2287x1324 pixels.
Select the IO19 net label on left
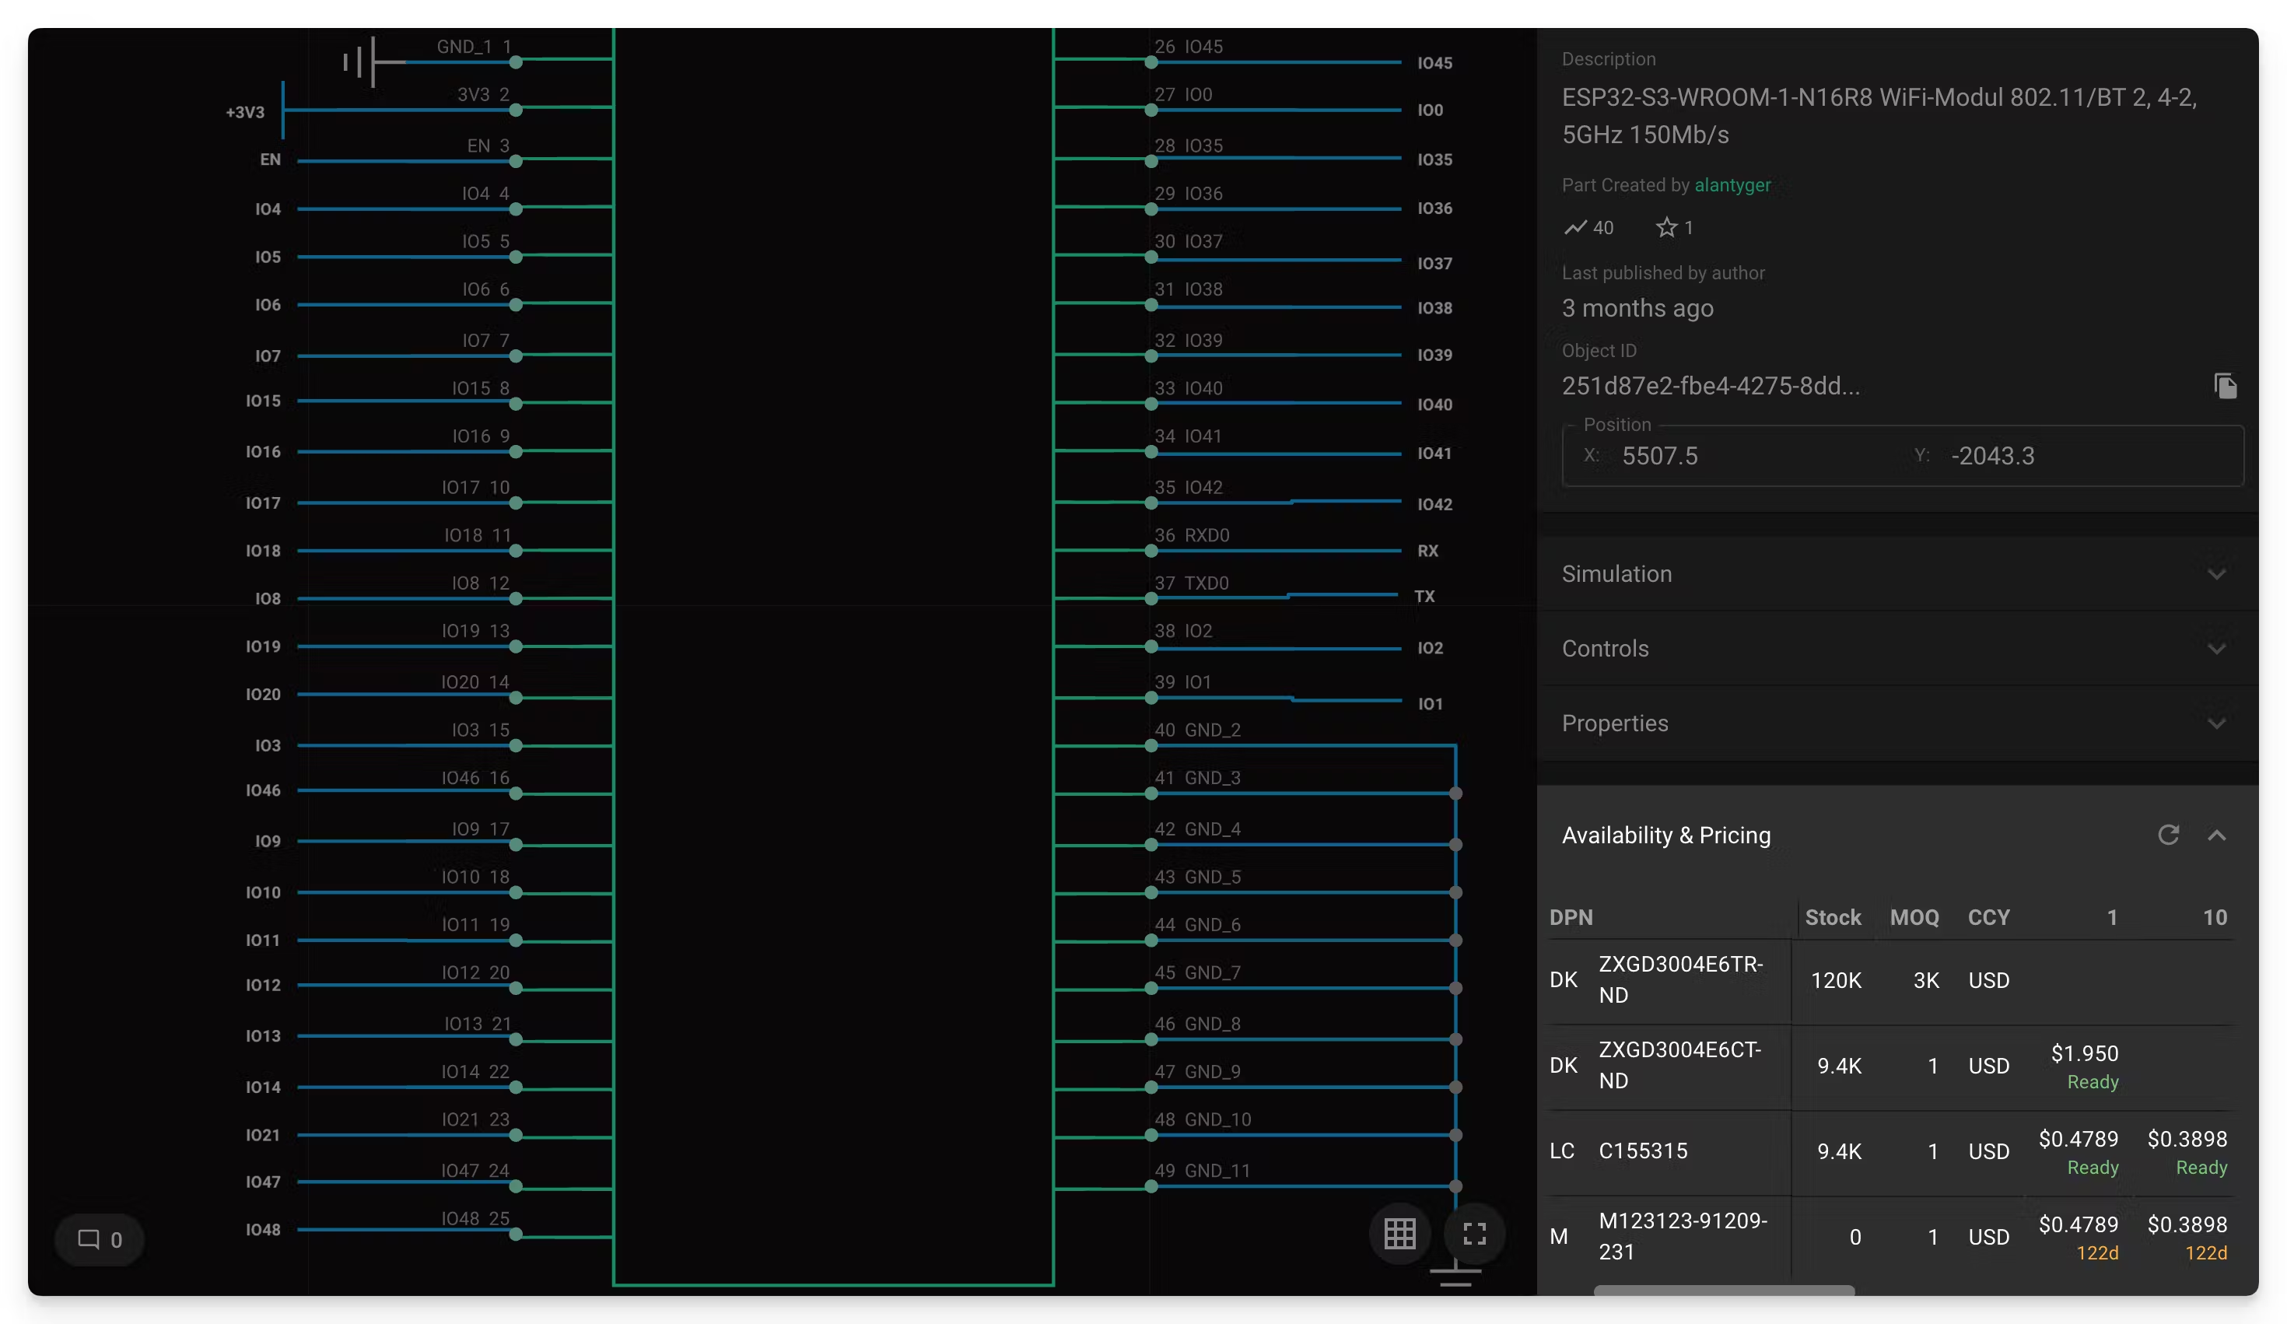pyautogui.click(x=263, y=646)
